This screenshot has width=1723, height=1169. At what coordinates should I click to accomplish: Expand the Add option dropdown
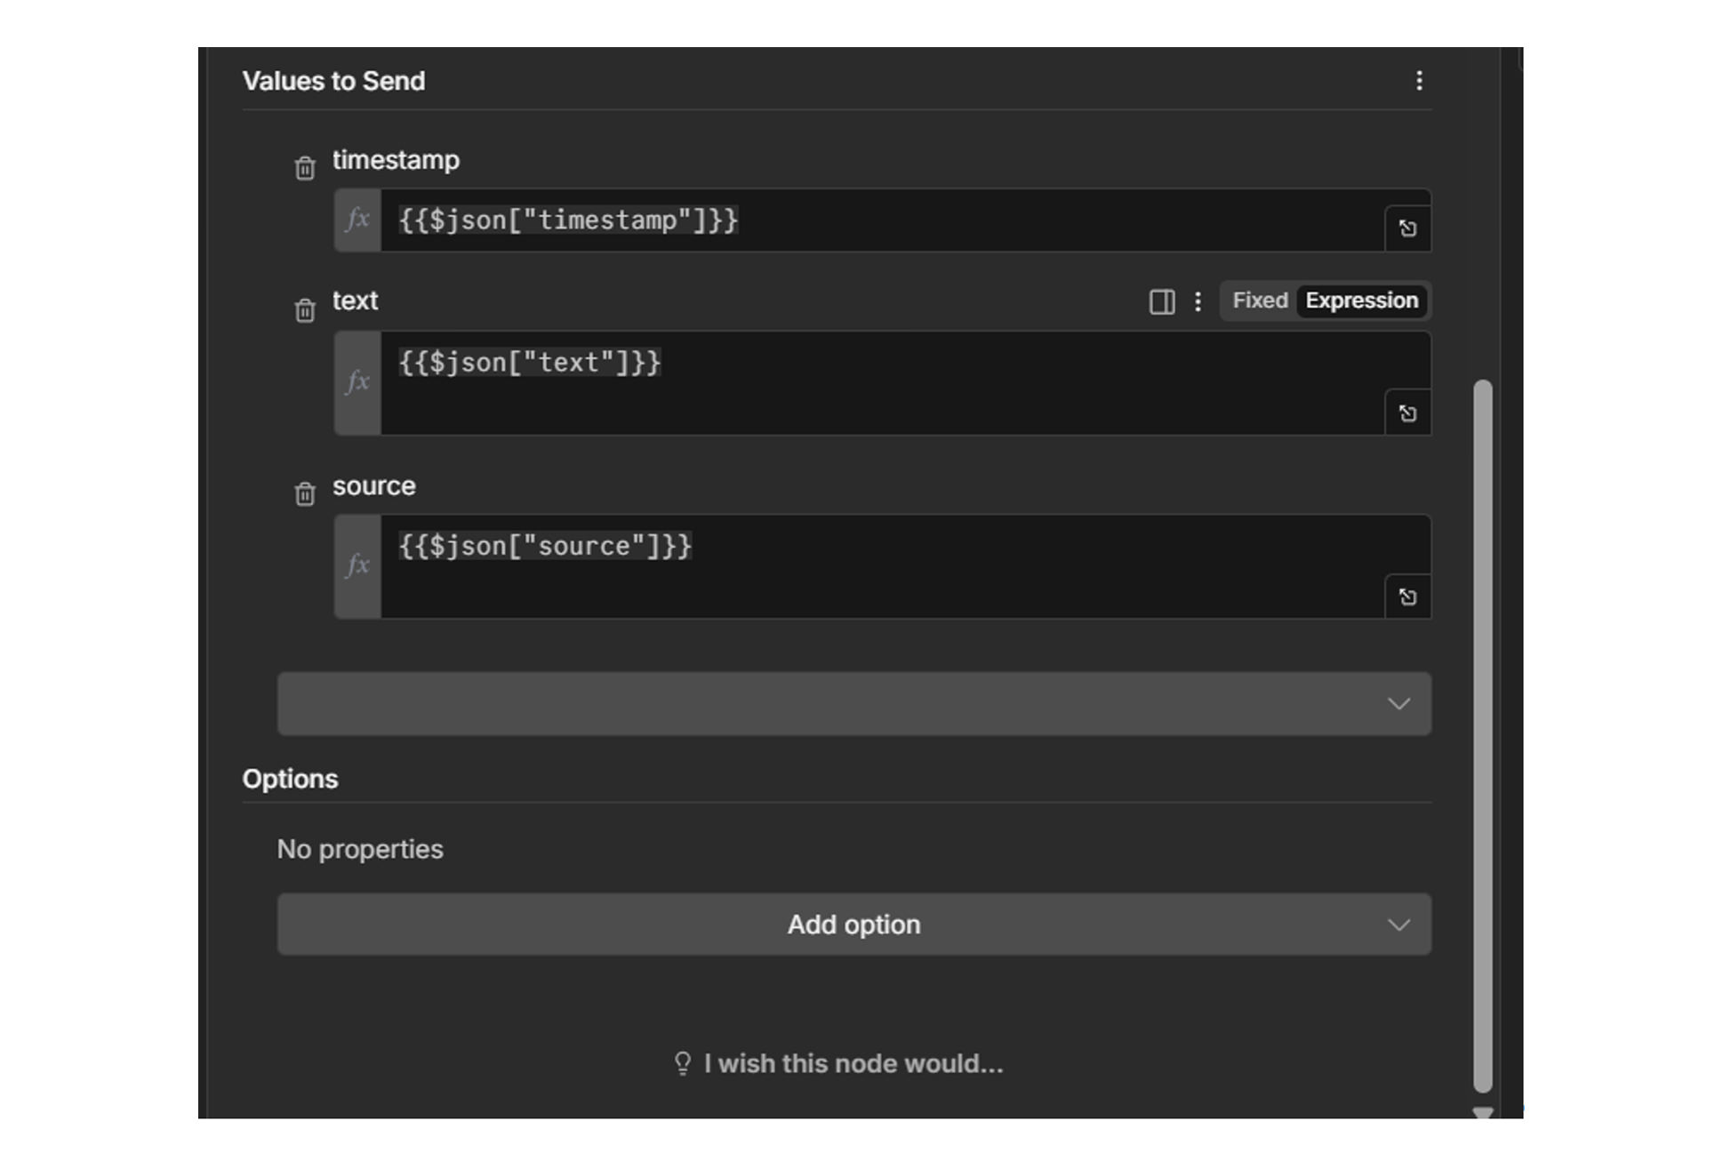[x=853, y=925]
